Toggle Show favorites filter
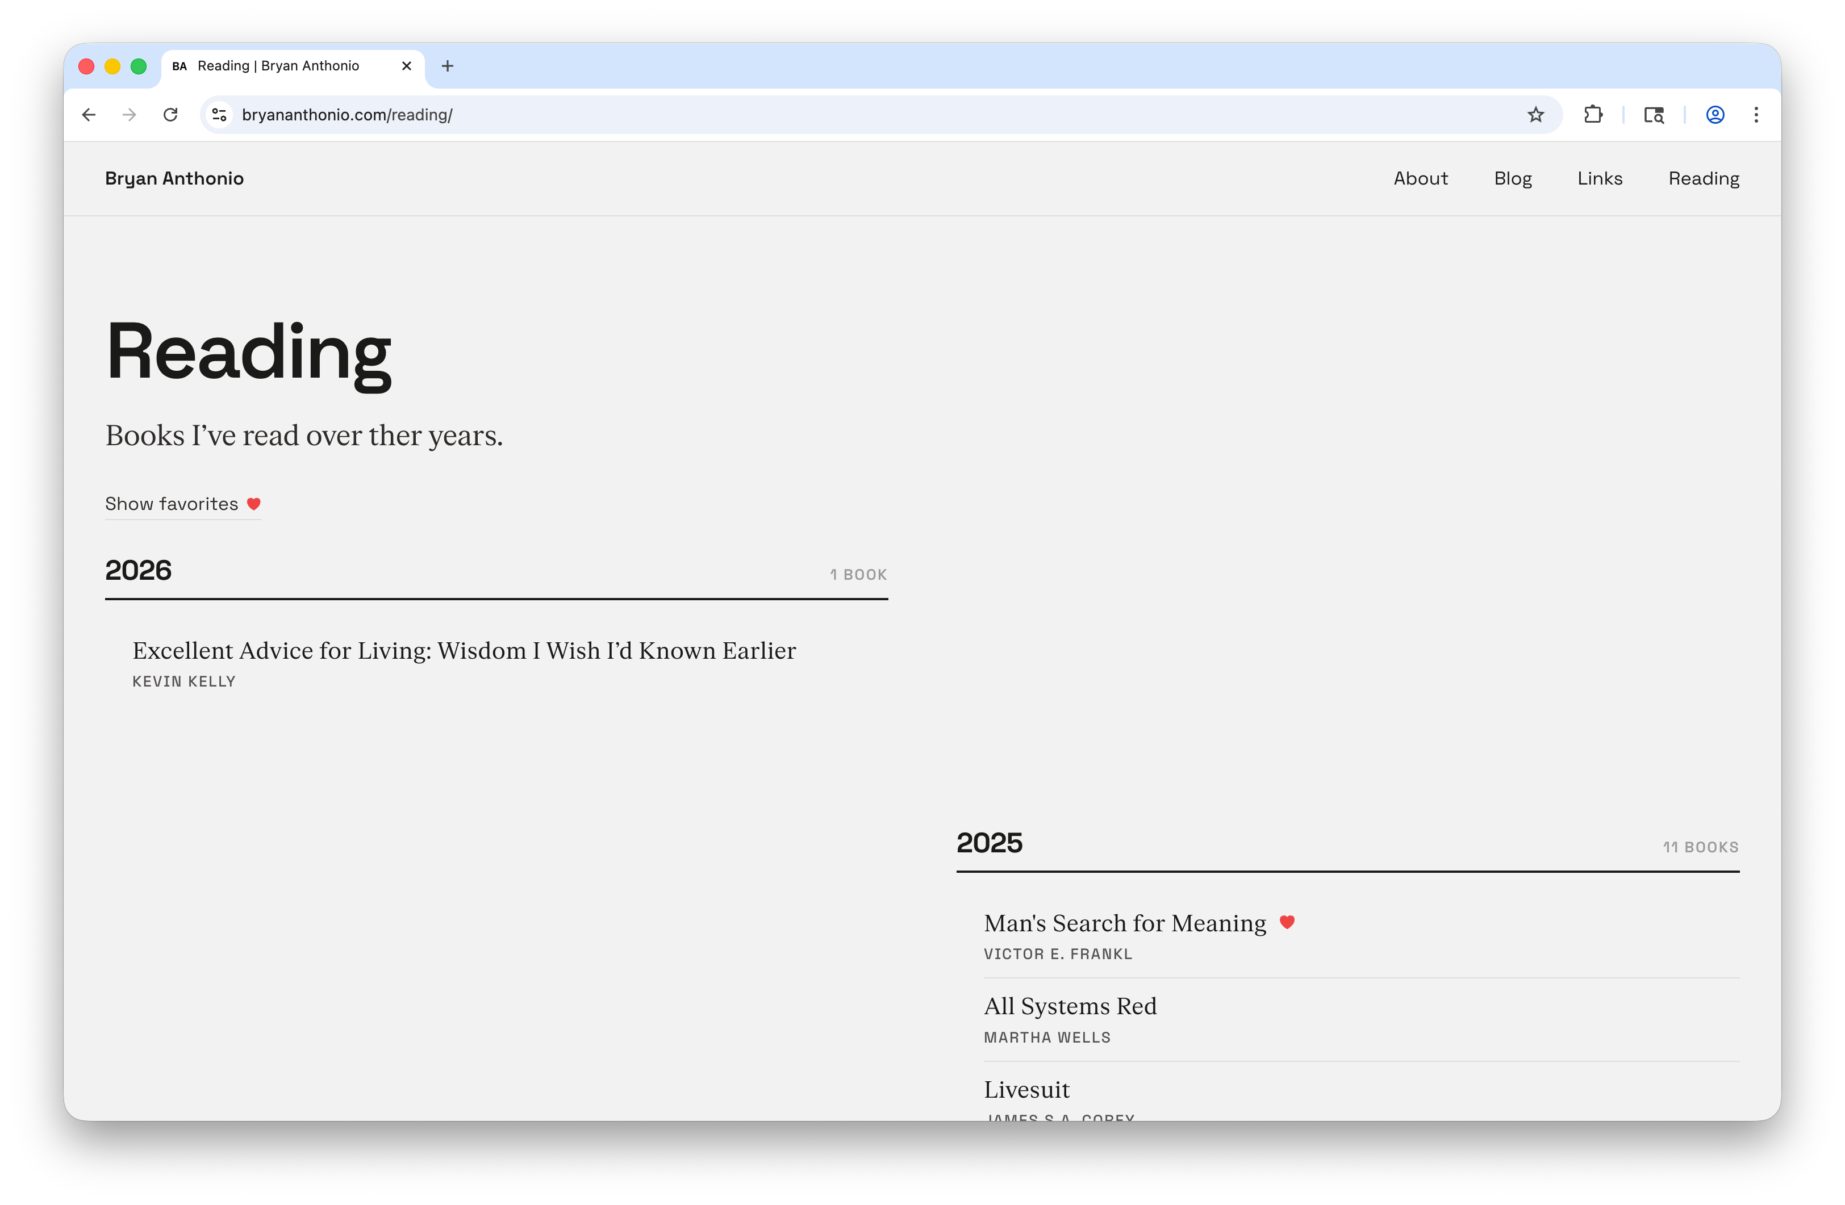The height and width of the screenshot is (1205, 1845). (x=172, y=504)
